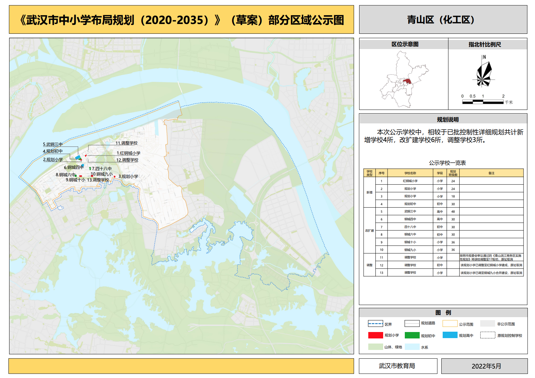Click the green 规划初中 legend swatch
The height and width of the screenshot is (378, 535).
click(x=412, y=335)
